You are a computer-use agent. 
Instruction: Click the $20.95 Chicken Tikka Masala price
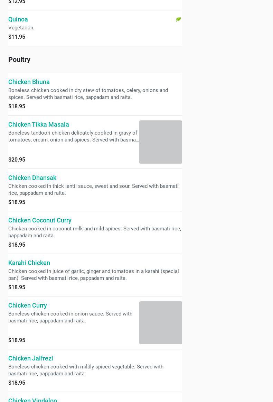pyautogui.click(x=17, y=160)
